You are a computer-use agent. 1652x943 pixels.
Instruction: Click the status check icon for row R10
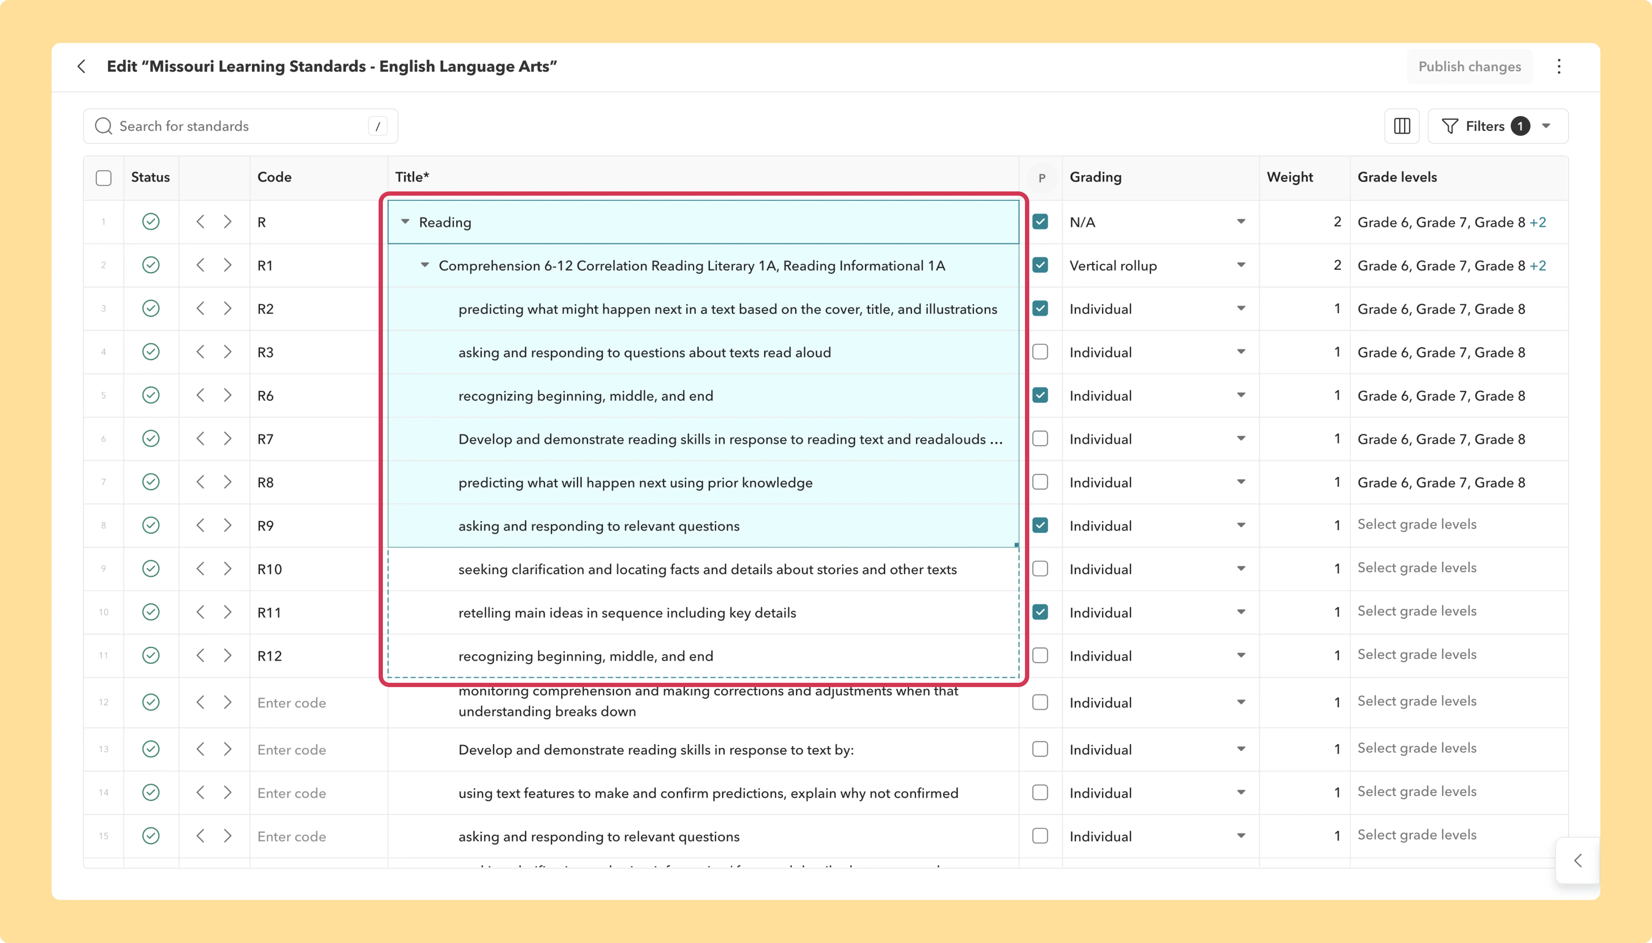(x=151, y=569)
